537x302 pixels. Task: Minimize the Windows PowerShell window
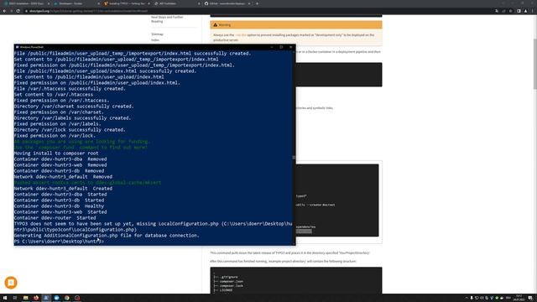272,47
